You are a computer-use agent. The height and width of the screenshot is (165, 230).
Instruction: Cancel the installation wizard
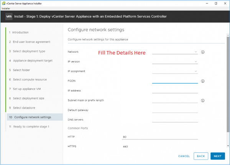pyautogui.click(x=184, y=156)
